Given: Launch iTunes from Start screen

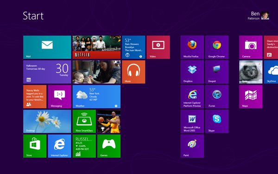Looking at the screenshot, I should pyautogui.click(x=217, y=97).
